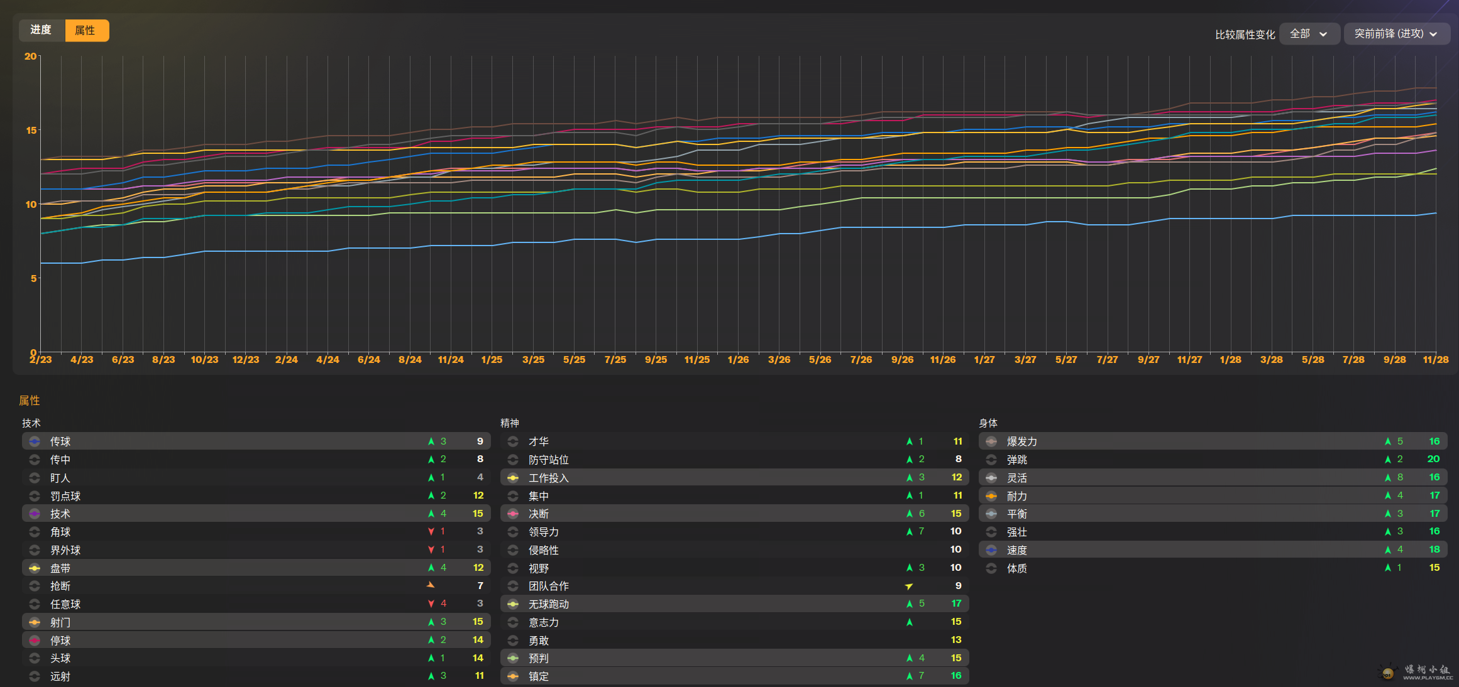Open the 突前前锋 (进攻) role dropdown

tap(1397, 34)
